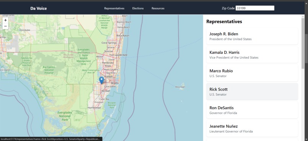Click the Coral Springs map label
Screen dimensions: 308x141
(109, 43)
